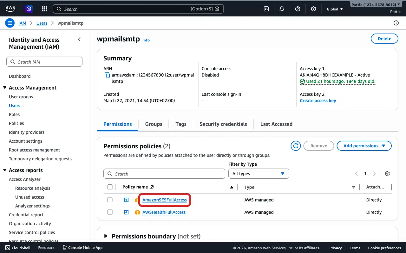
Task: Go to previous page of policies
Action: [x=357, y=174]
